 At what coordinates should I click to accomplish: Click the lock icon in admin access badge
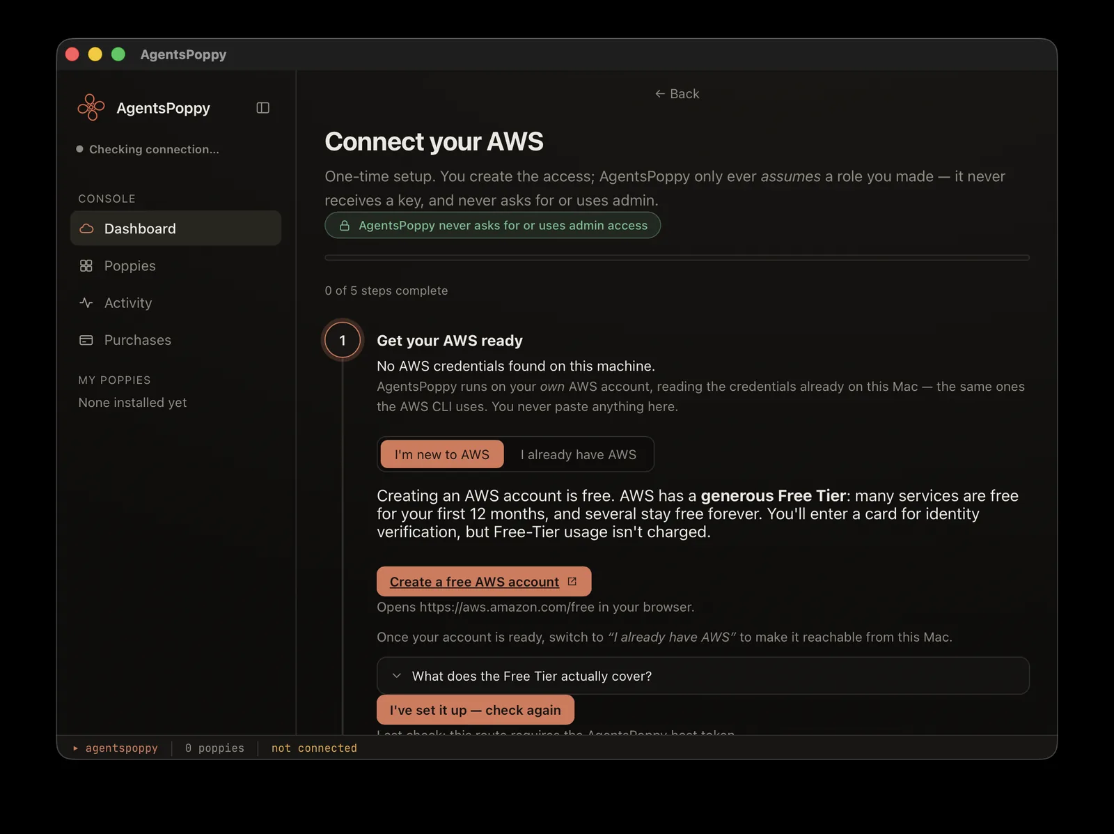[345, 226]
